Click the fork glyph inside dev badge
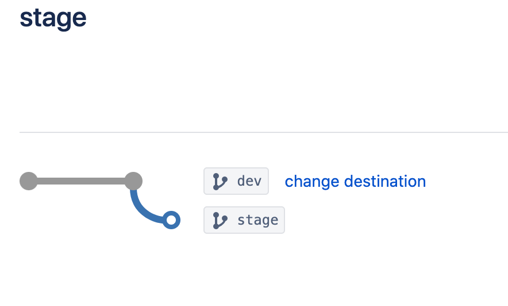Viewport: 508px width, 306px height. click(220, 181)
